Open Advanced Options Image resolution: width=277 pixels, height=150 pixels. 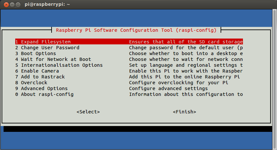41,88
